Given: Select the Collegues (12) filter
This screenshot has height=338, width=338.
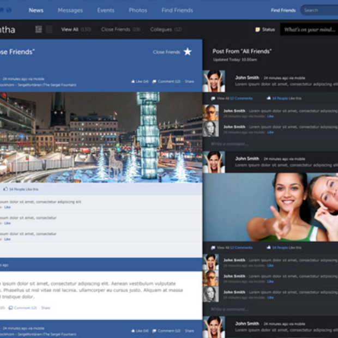Looking at the screenshot, I should [x=166, y=29].
